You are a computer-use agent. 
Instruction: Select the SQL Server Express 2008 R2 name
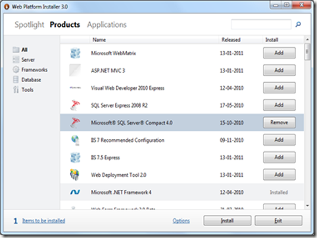point(120,105)
